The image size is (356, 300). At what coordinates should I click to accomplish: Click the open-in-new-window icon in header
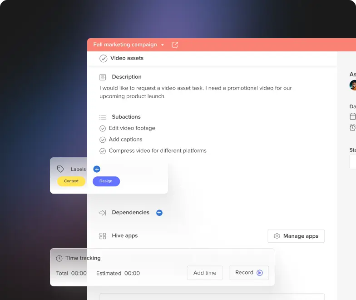(x=175, y=45)
